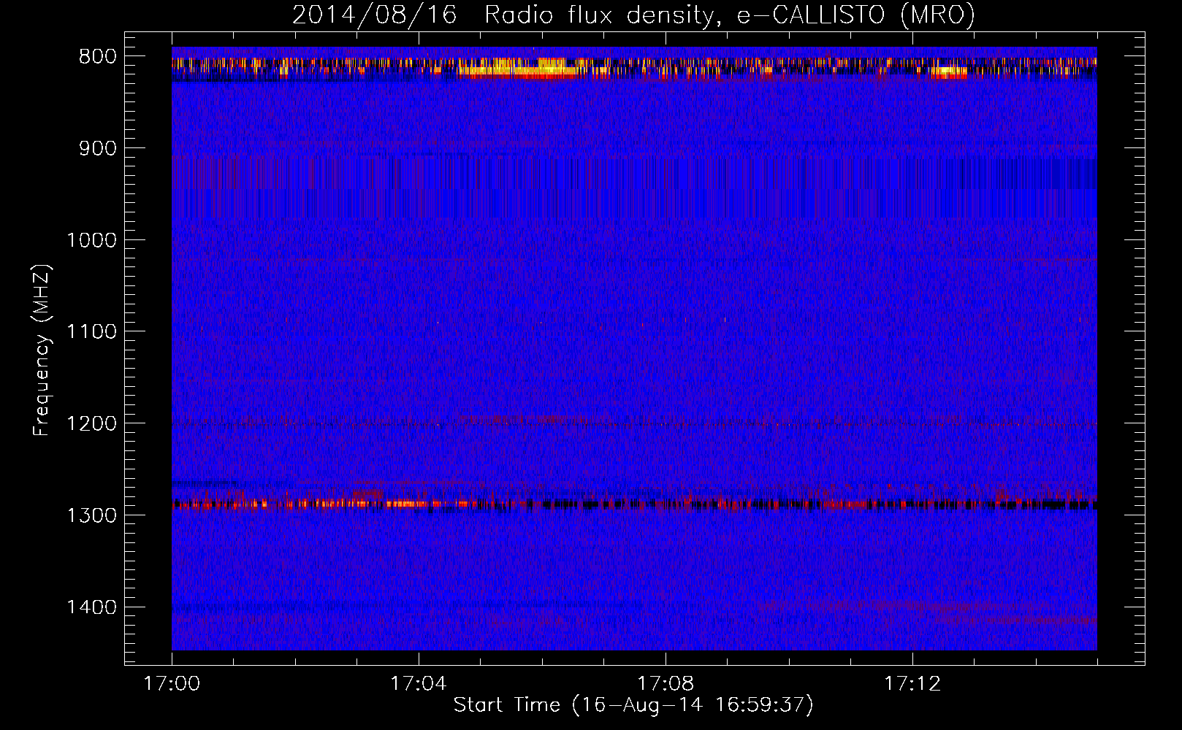Click the 1400 frequency tick label
Viewport: 1182px width, 730px height.
pyautogui.click(x=91, y=607)
